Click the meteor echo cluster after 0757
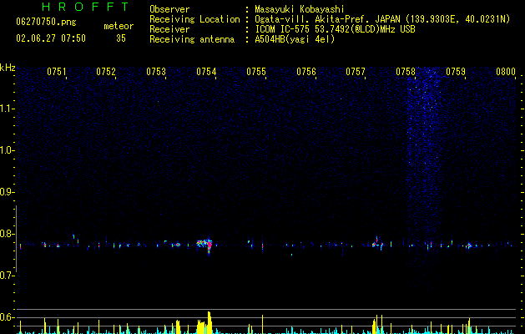 pos(377,244)
